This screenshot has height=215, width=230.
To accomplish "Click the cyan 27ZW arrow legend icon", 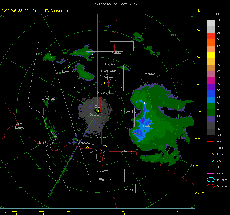I will pyautogui.click(x=211, y=161).
